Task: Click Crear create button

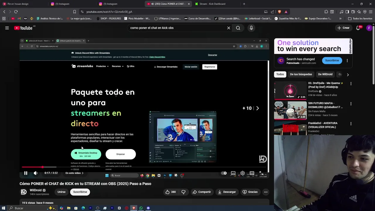Action: (343, 28)
